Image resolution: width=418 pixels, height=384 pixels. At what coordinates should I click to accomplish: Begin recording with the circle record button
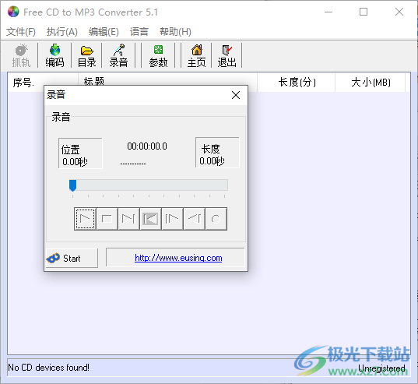click(x=216, y=219)
